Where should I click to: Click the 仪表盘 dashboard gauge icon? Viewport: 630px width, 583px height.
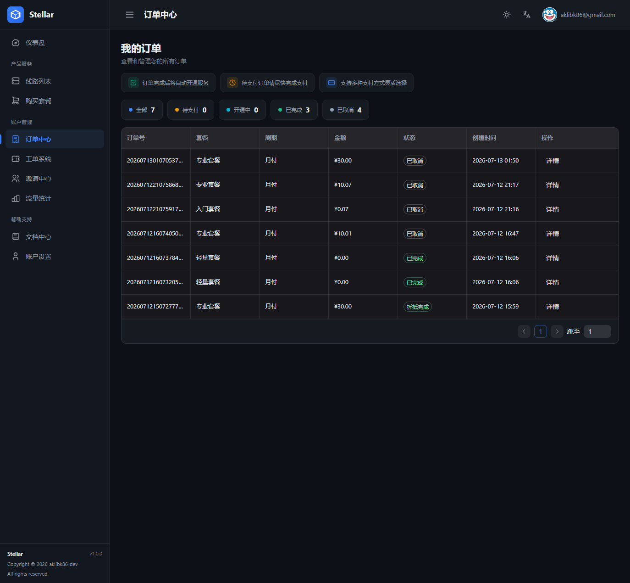coord(16,43)
